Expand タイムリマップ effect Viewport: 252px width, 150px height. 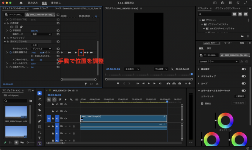click(x=4, y=38)
